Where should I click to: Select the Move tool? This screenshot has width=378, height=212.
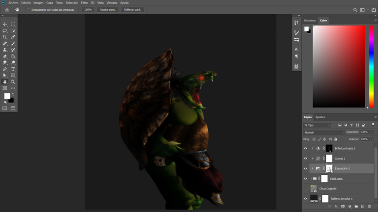point(4,24)
